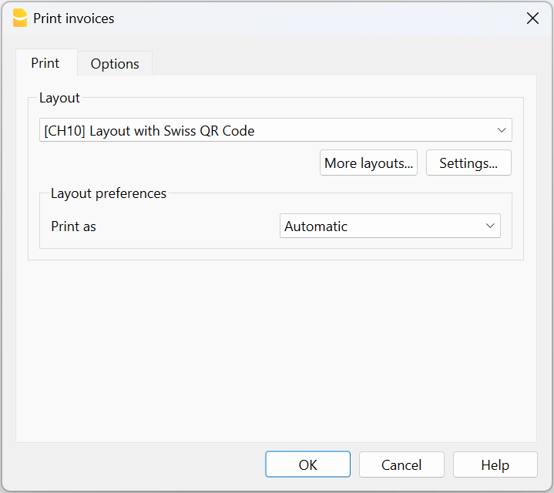The width and height of the screenshot is (554, 493).
Task: Confirm the dialog with OK
Action: coord(307,464)
